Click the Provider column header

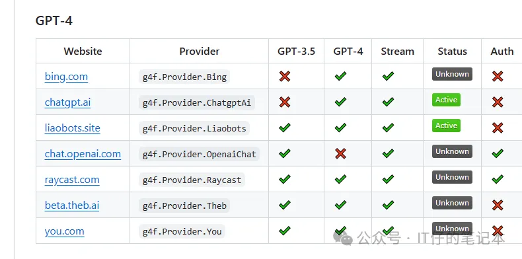[x=199, y=51]
